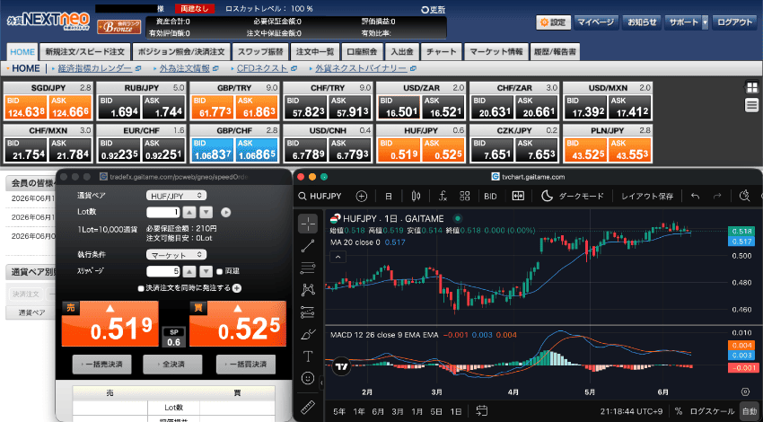Switch rate panel to list view
Image resolution: width=763 pixels, height=422 pixels.
(752, 105)
